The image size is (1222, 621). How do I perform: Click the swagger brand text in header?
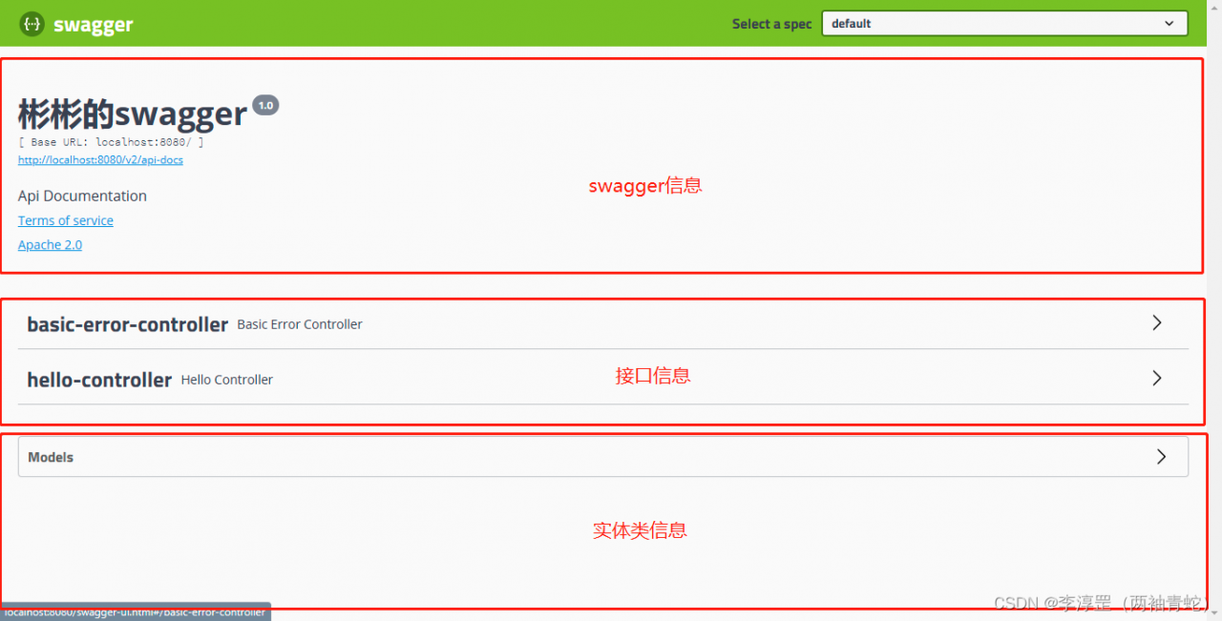93,25
